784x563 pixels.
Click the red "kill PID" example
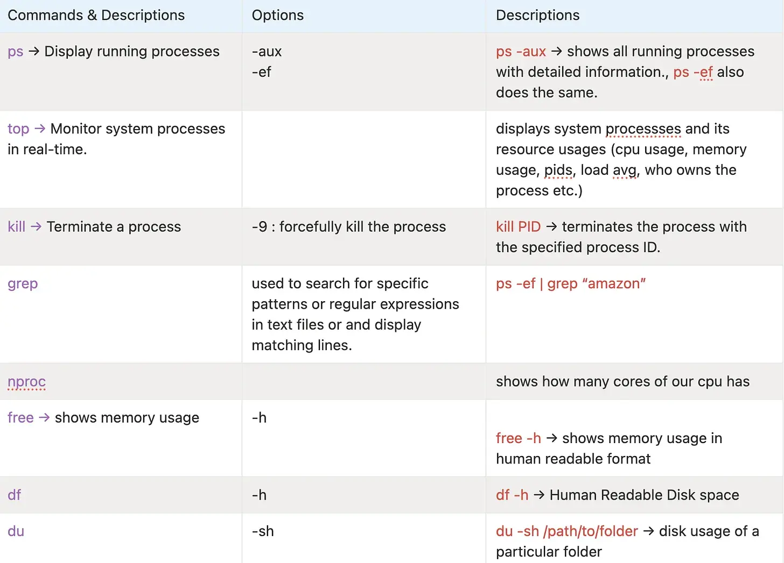tap(518, 227)
